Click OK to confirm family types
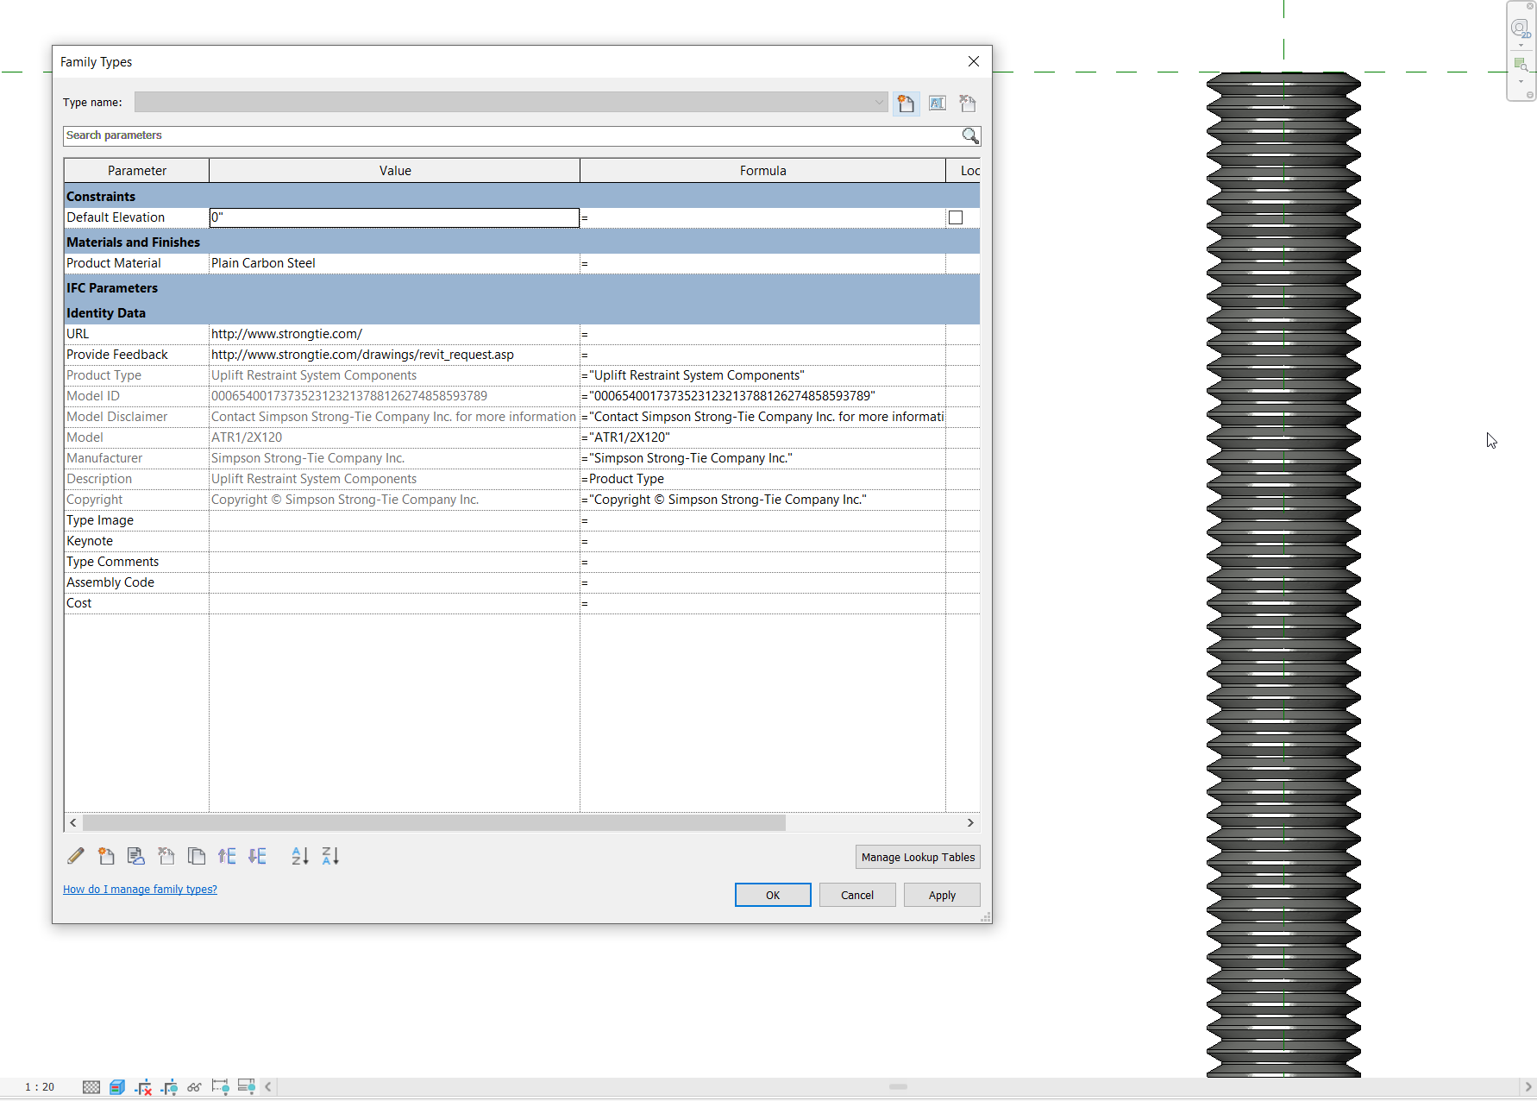1537x1101 pixels. (x=772, y=895)
